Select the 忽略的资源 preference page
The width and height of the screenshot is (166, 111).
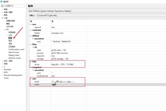click(x=10, y=21)
